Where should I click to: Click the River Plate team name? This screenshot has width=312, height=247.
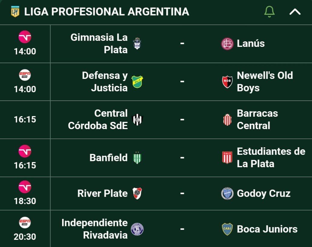pos(103,193)
